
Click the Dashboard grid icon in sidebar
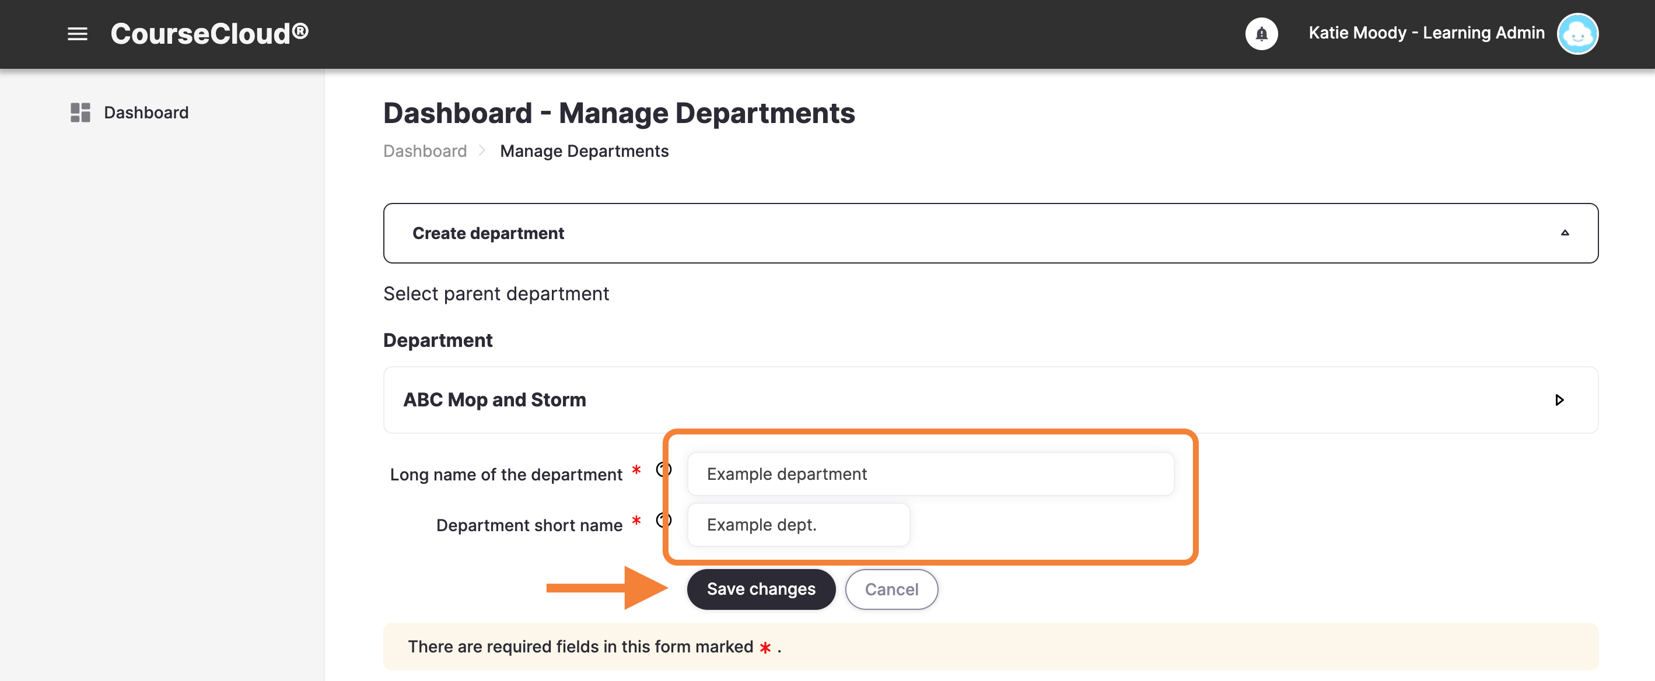coord(81,113)
